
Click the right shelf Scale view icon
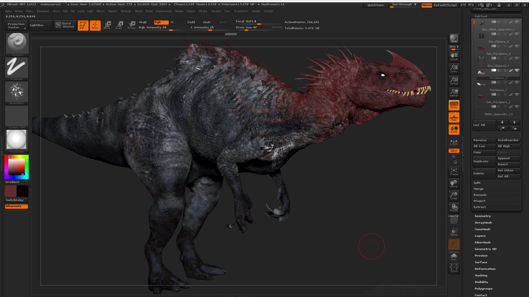(x=454, y=195)
